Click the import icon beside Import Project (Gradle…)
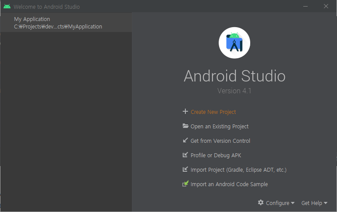337x212 pixels. pyautogui.click(x=185, y=169)
